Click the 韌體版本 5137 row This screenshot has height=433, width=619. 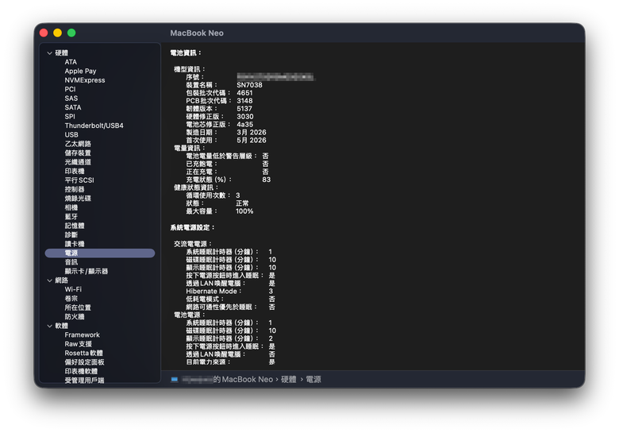[x=219, y=109]
